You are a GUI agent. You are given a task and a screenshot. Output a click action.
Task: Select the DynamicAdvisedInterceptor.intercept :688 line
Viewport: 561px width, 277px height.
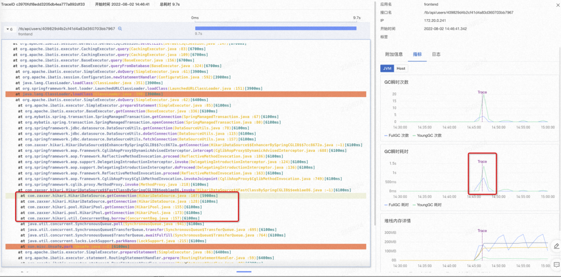182,151
